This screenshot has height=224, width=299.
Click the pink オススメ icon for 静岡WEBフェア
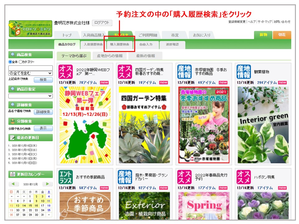coord(65,72)
